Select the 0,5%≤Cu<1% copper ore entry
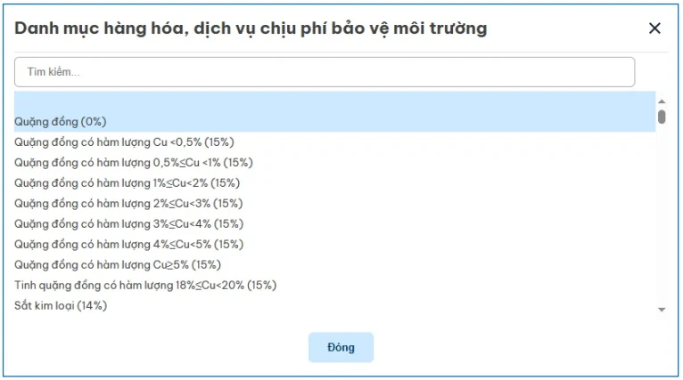This screenshot has width=683, height=380. tap(134, 162)
